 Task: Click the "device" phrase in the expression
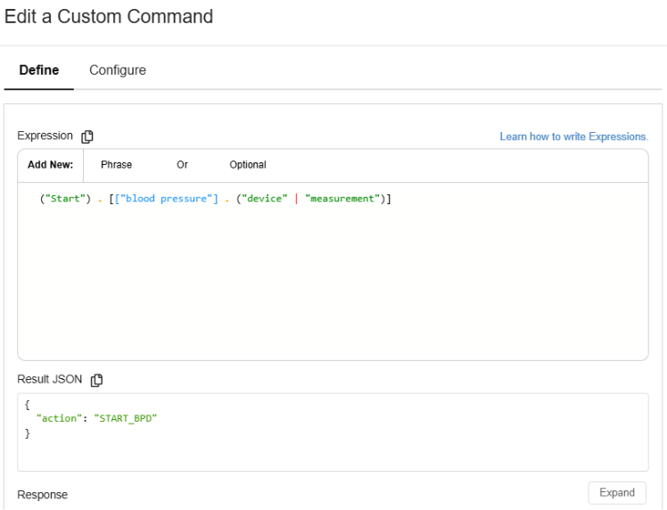coord(265,199)
